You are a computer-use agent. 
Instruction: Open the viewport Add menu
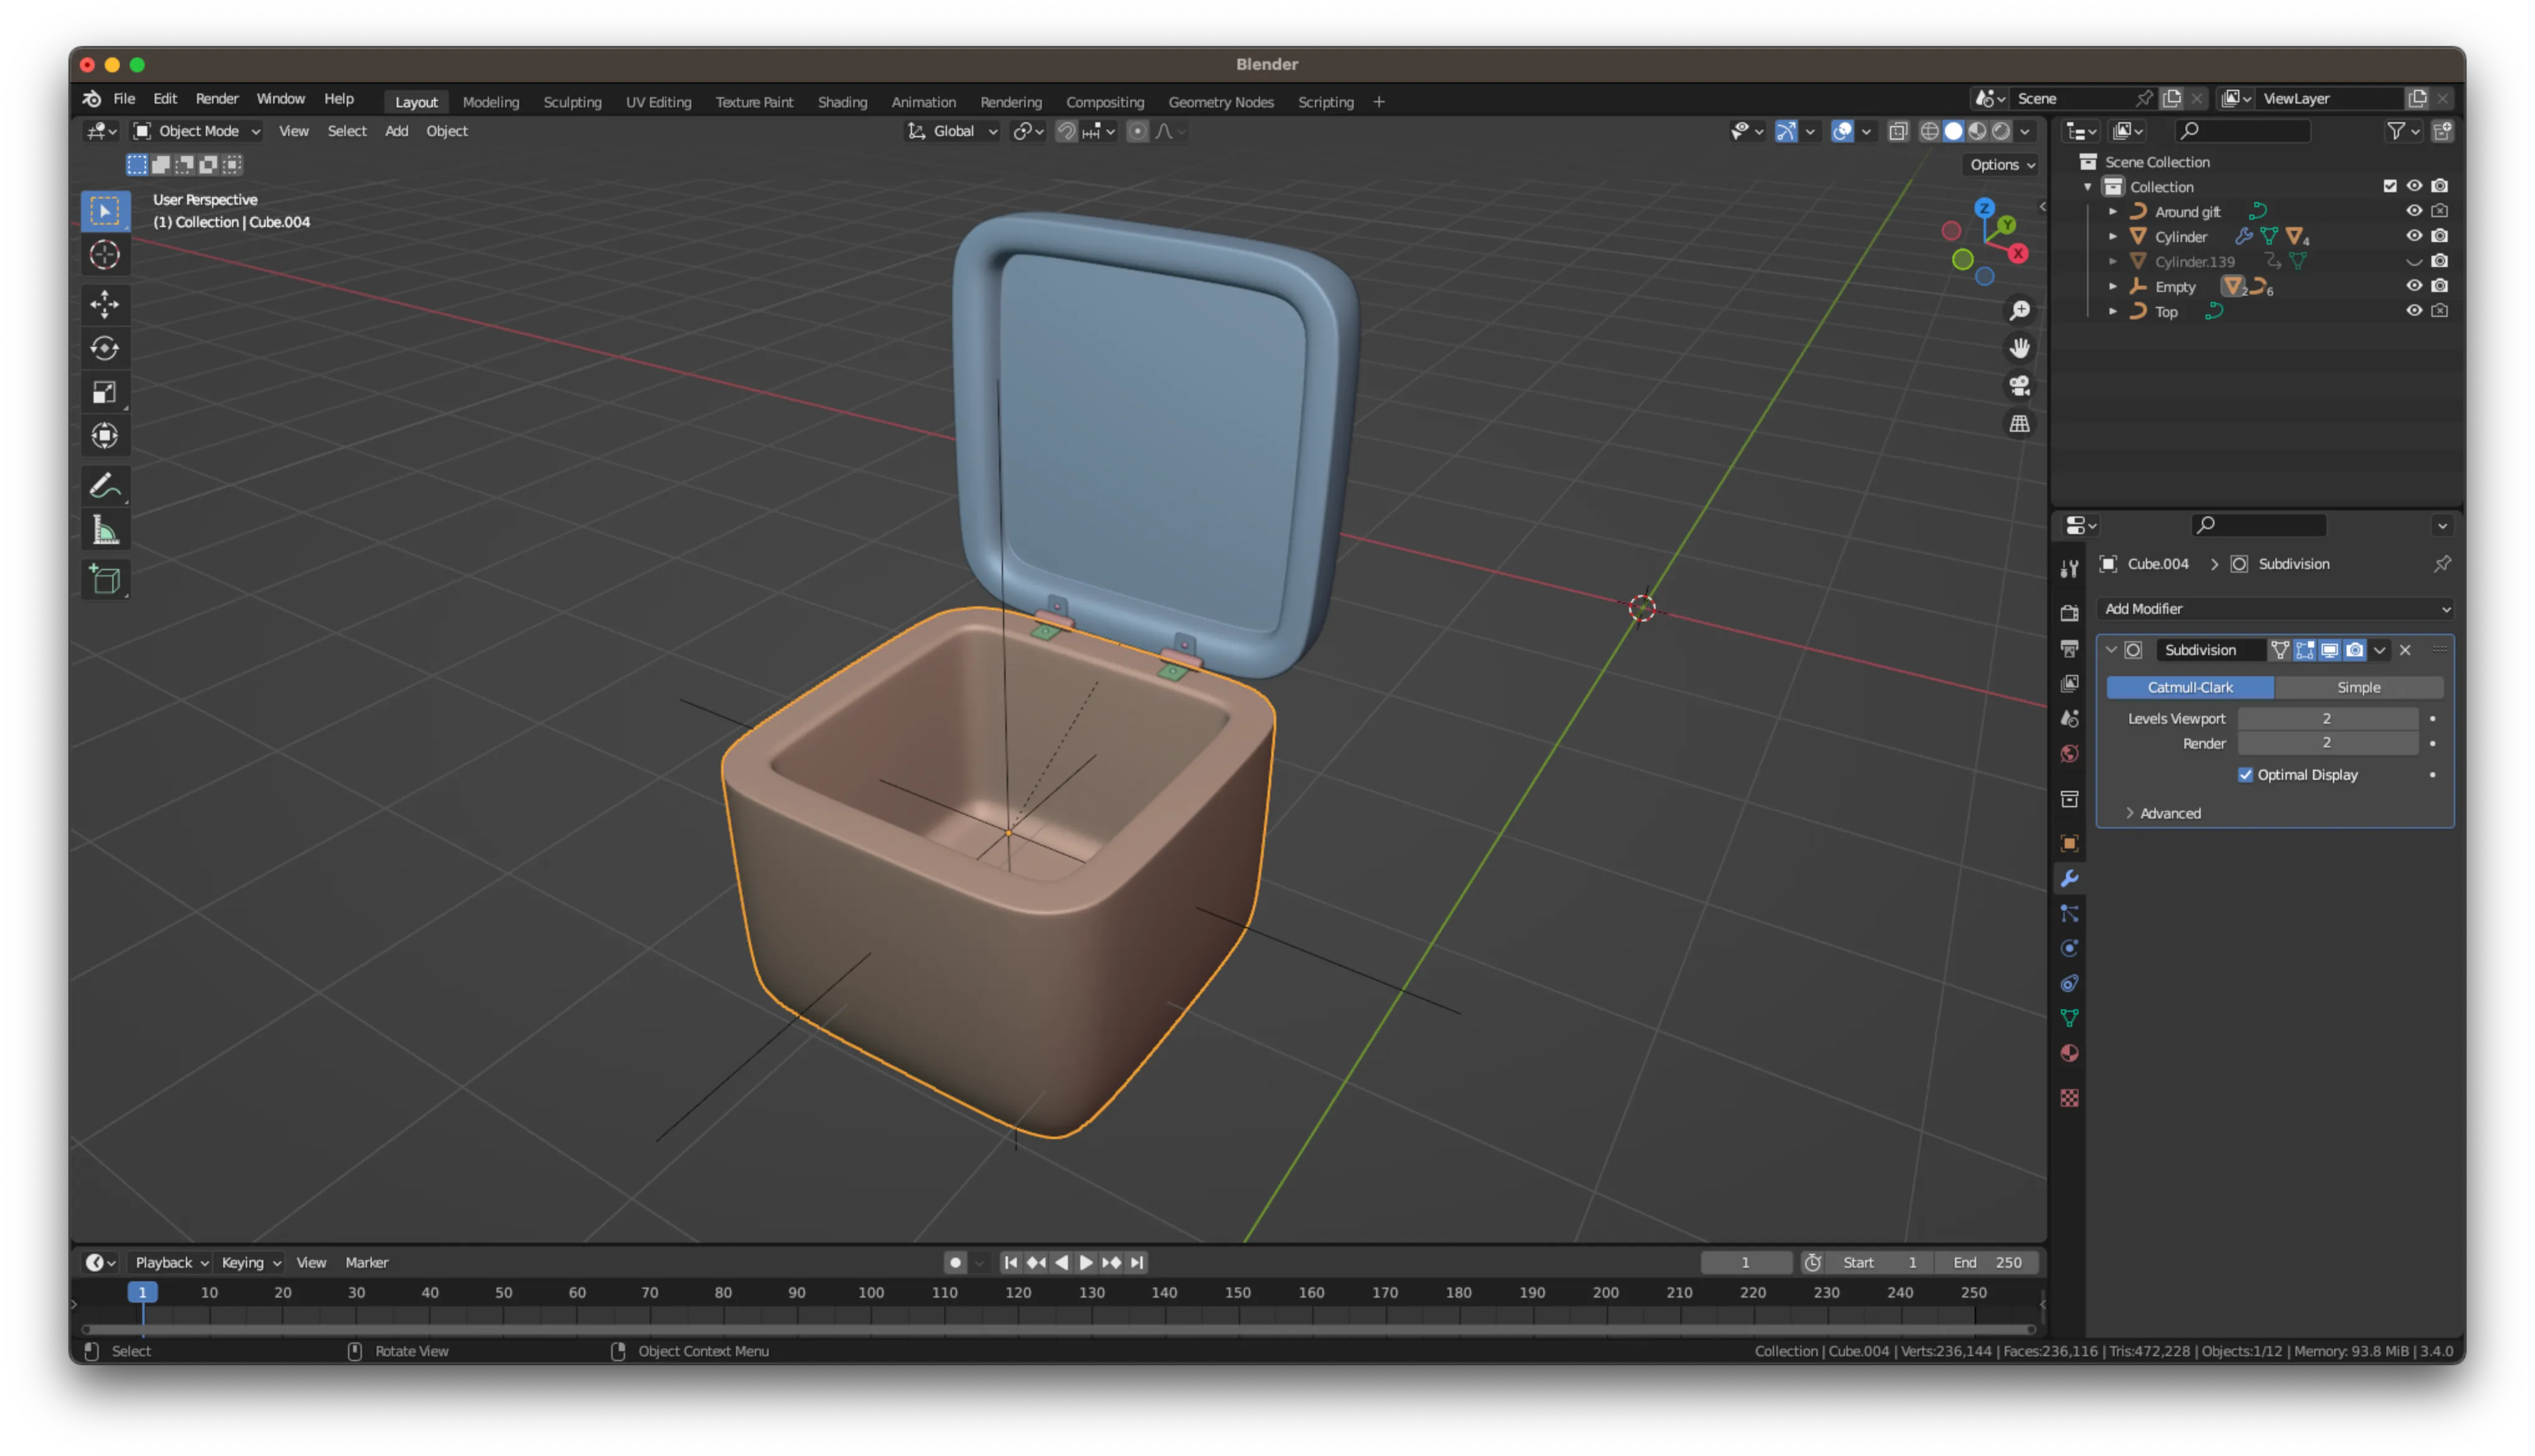396,131
